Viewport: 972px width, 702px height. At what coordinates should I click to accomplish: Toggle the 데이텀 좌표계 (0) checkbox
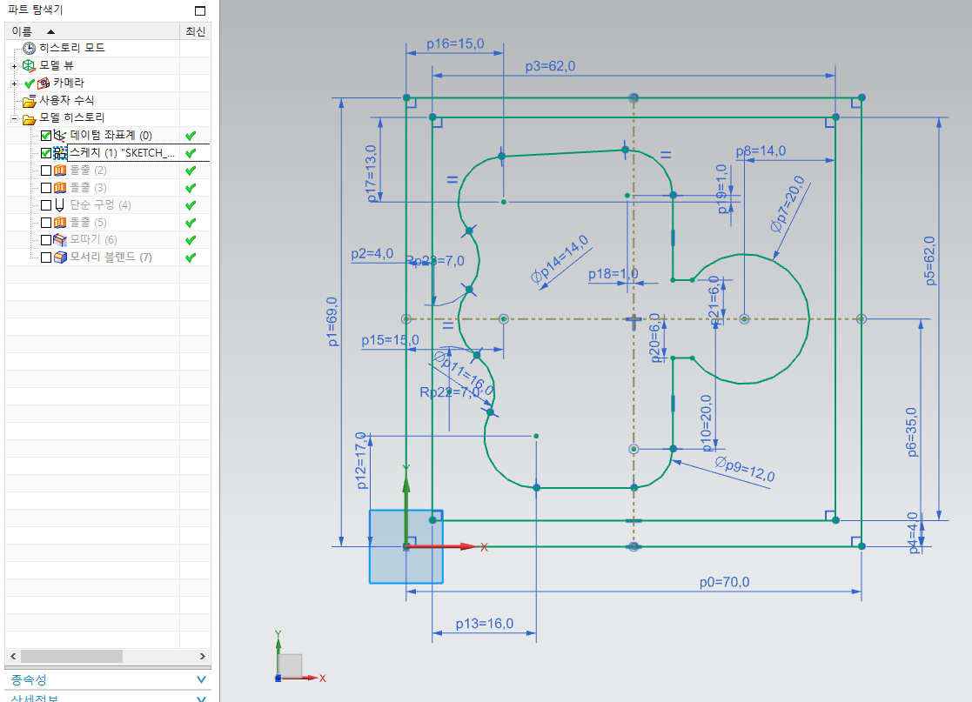coord(46,136)
